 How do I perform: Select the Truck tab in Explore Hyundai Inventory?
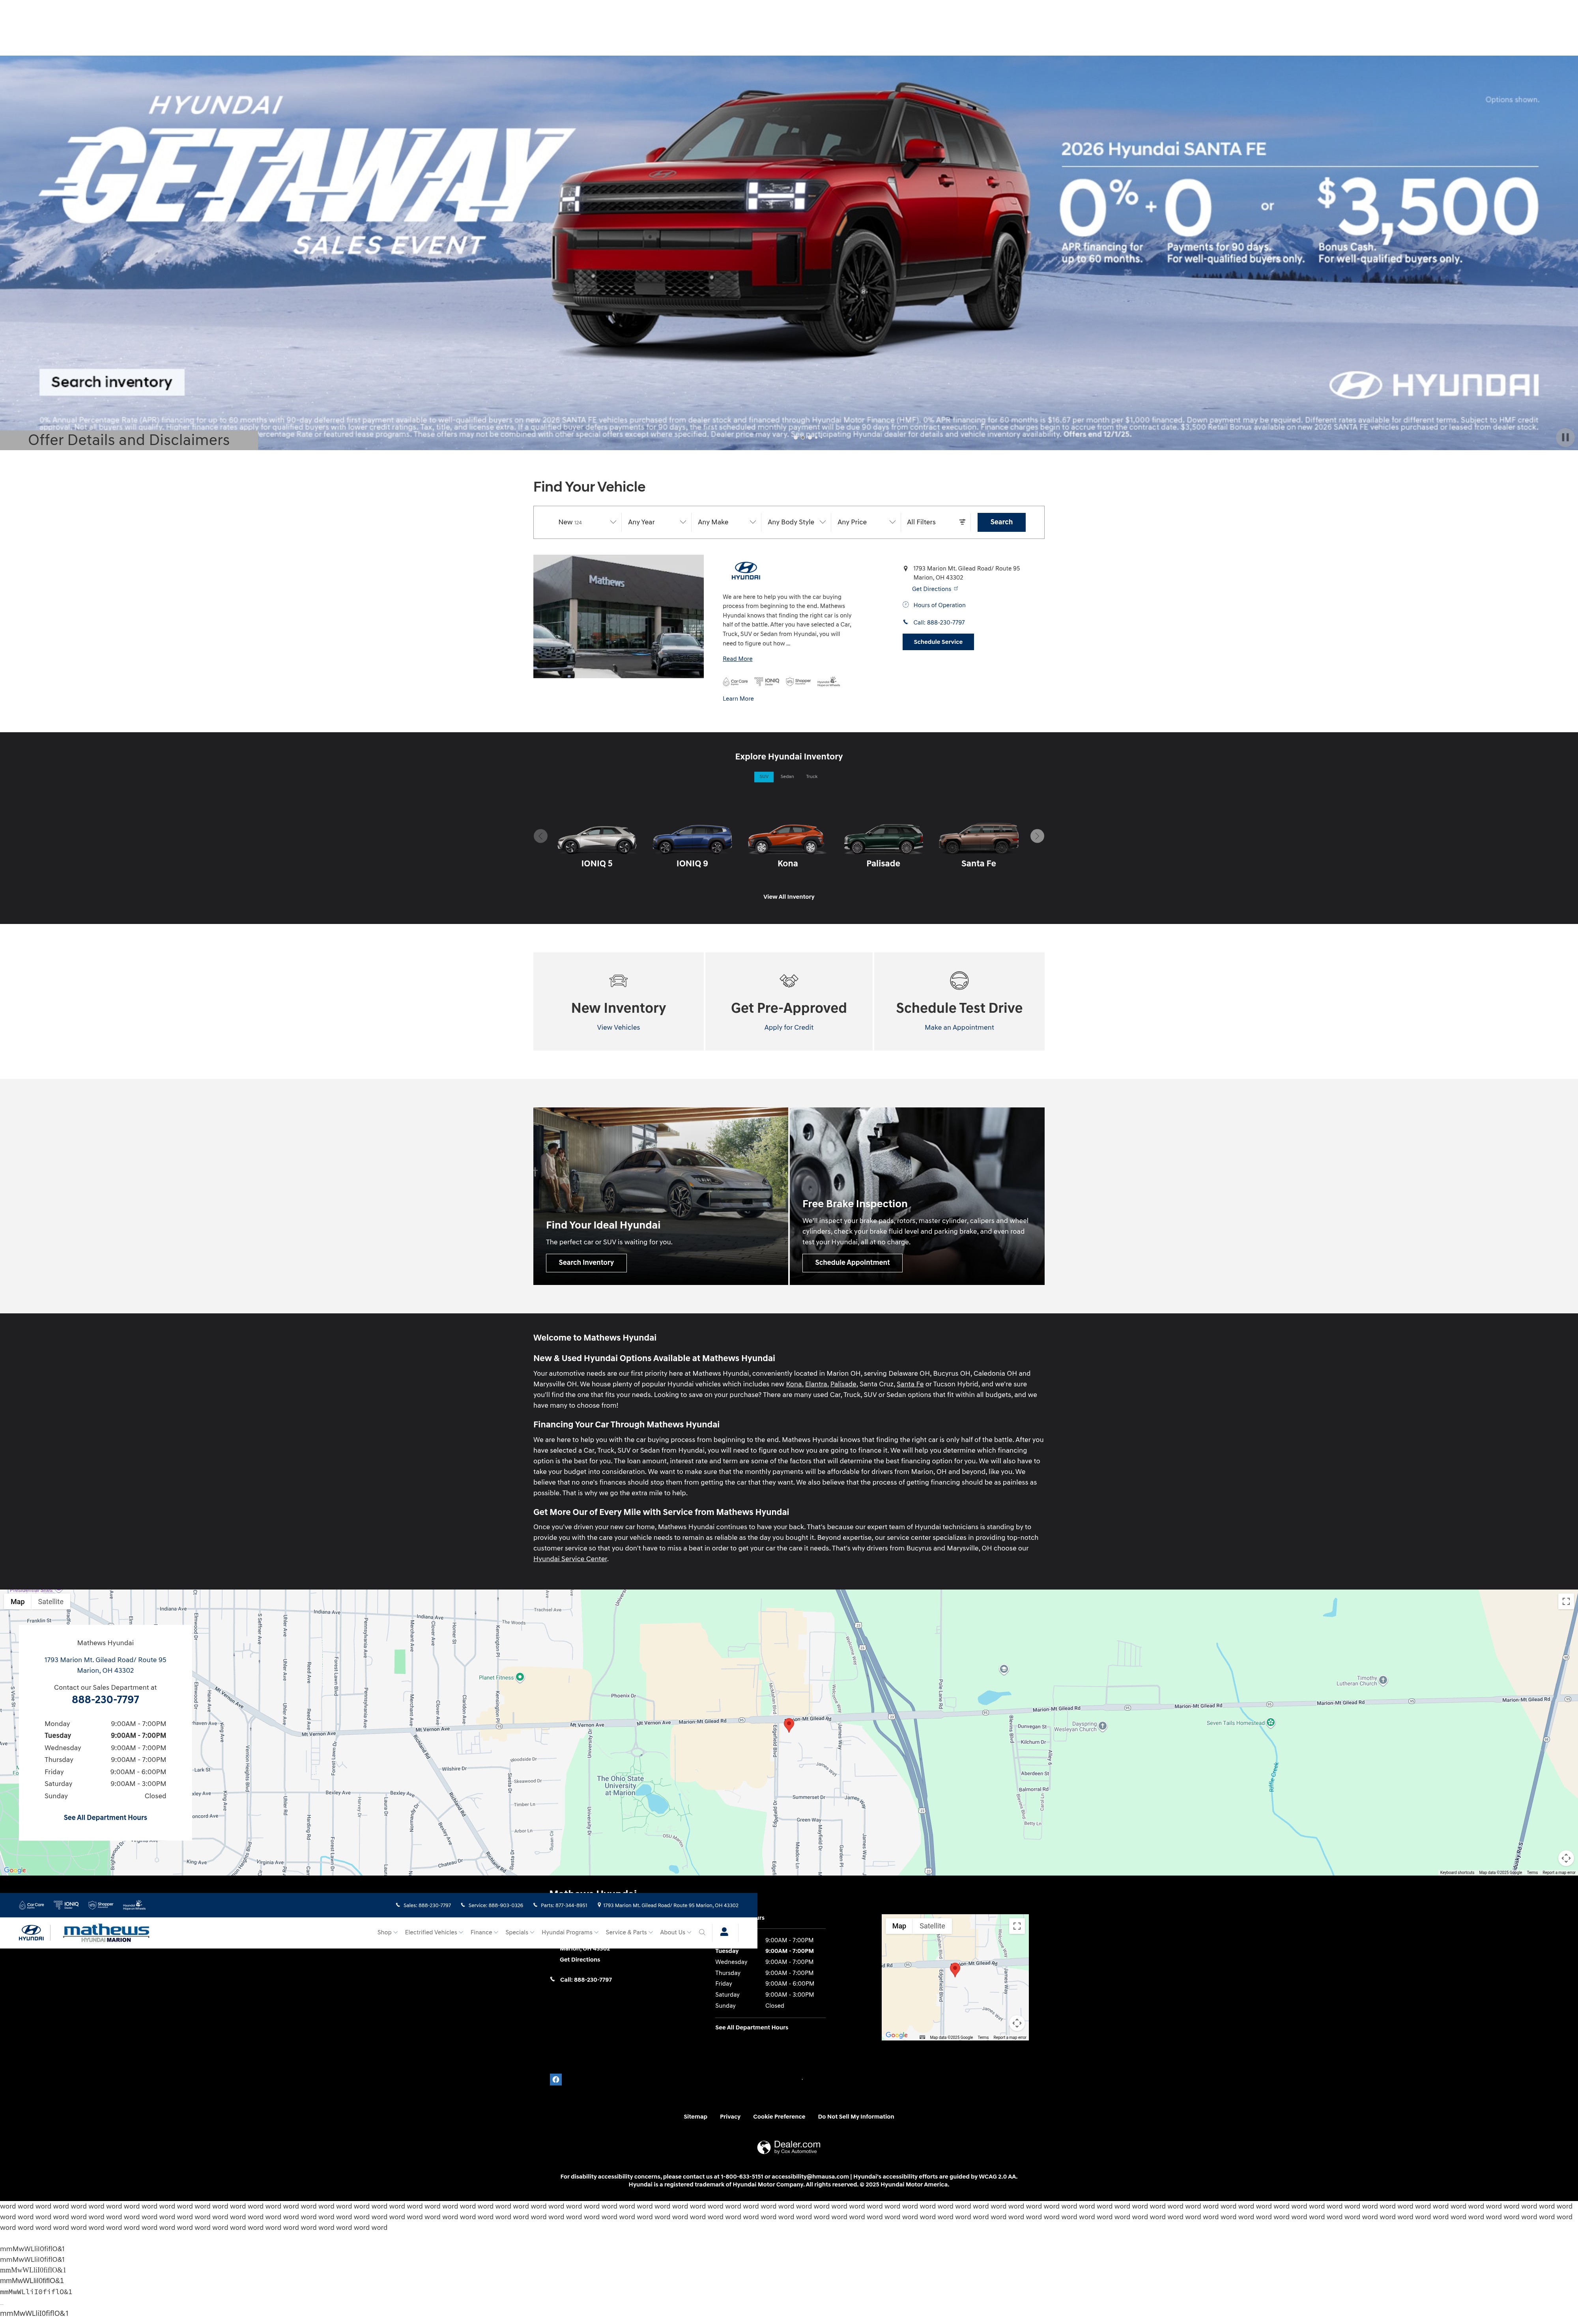(x=811, y=776)
